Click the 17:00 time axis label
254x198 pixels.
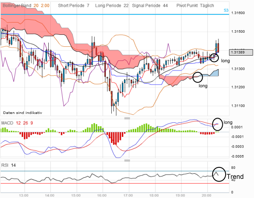point(128,195)
